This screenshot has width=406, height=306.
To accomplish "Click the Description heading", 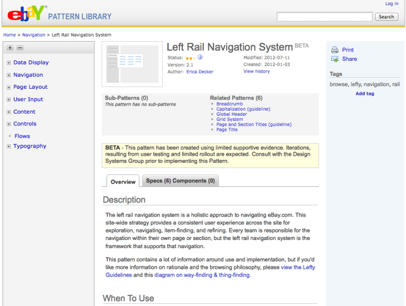I will click(124, 200).
